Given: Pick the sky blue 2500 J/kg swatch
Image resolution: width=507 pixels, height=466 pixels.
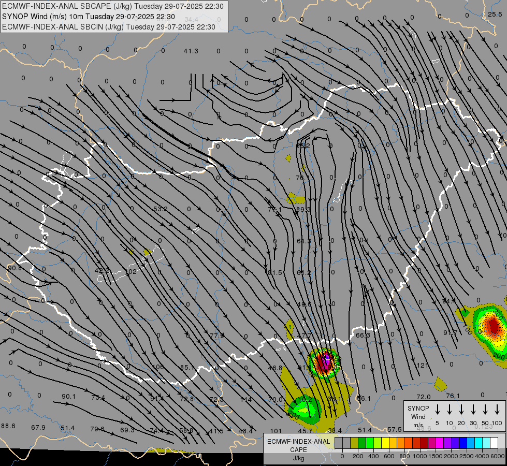Looking at the screenshot, I should (x=470, y=443).
